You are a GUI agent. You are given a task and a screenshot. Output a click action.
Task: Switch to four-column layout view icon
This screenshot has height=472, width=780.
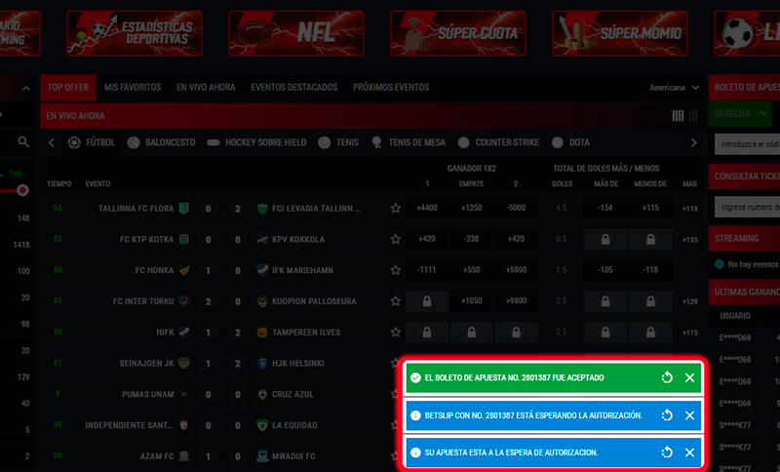coord(678,116)
